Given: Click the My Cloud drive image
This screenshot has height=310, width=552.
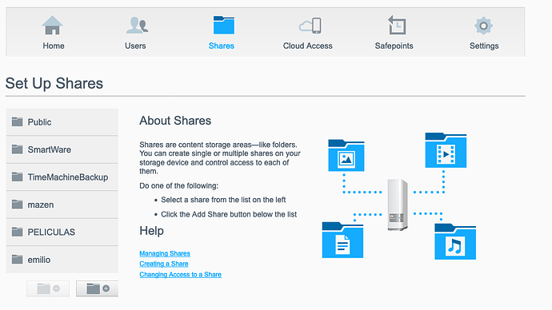Looking at the screenshot, I should [x=398, y=205].
